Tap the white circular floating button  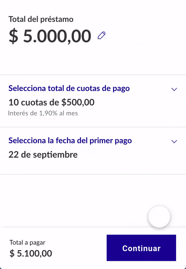[x=159, y=217]
